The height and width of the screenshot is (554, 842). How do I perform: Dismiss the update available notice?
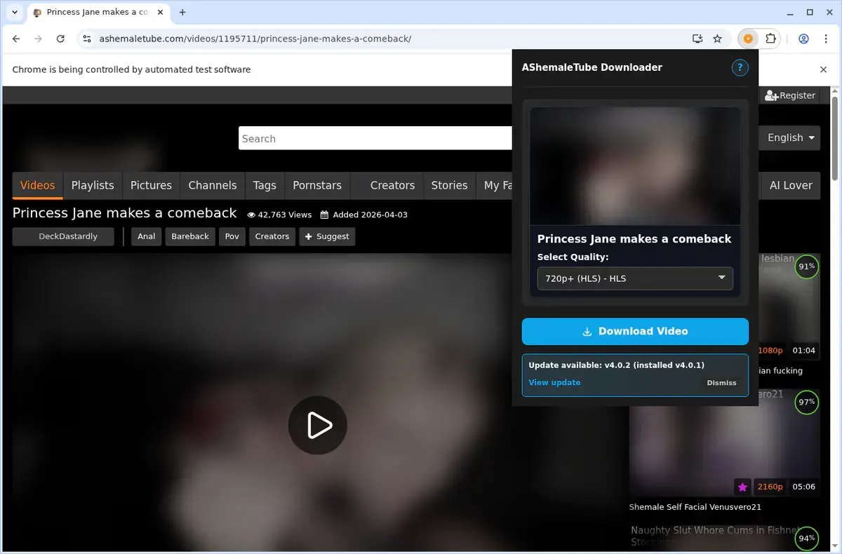tap(721, 383)
